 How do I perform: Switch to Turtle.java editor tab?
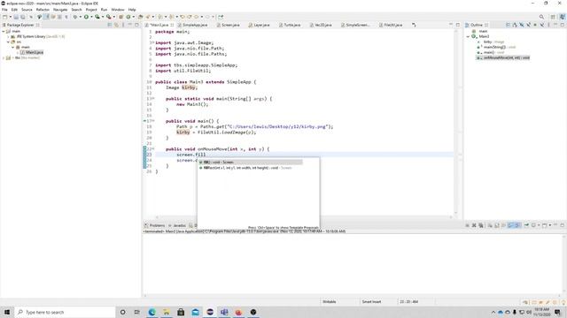pos(290,25)
